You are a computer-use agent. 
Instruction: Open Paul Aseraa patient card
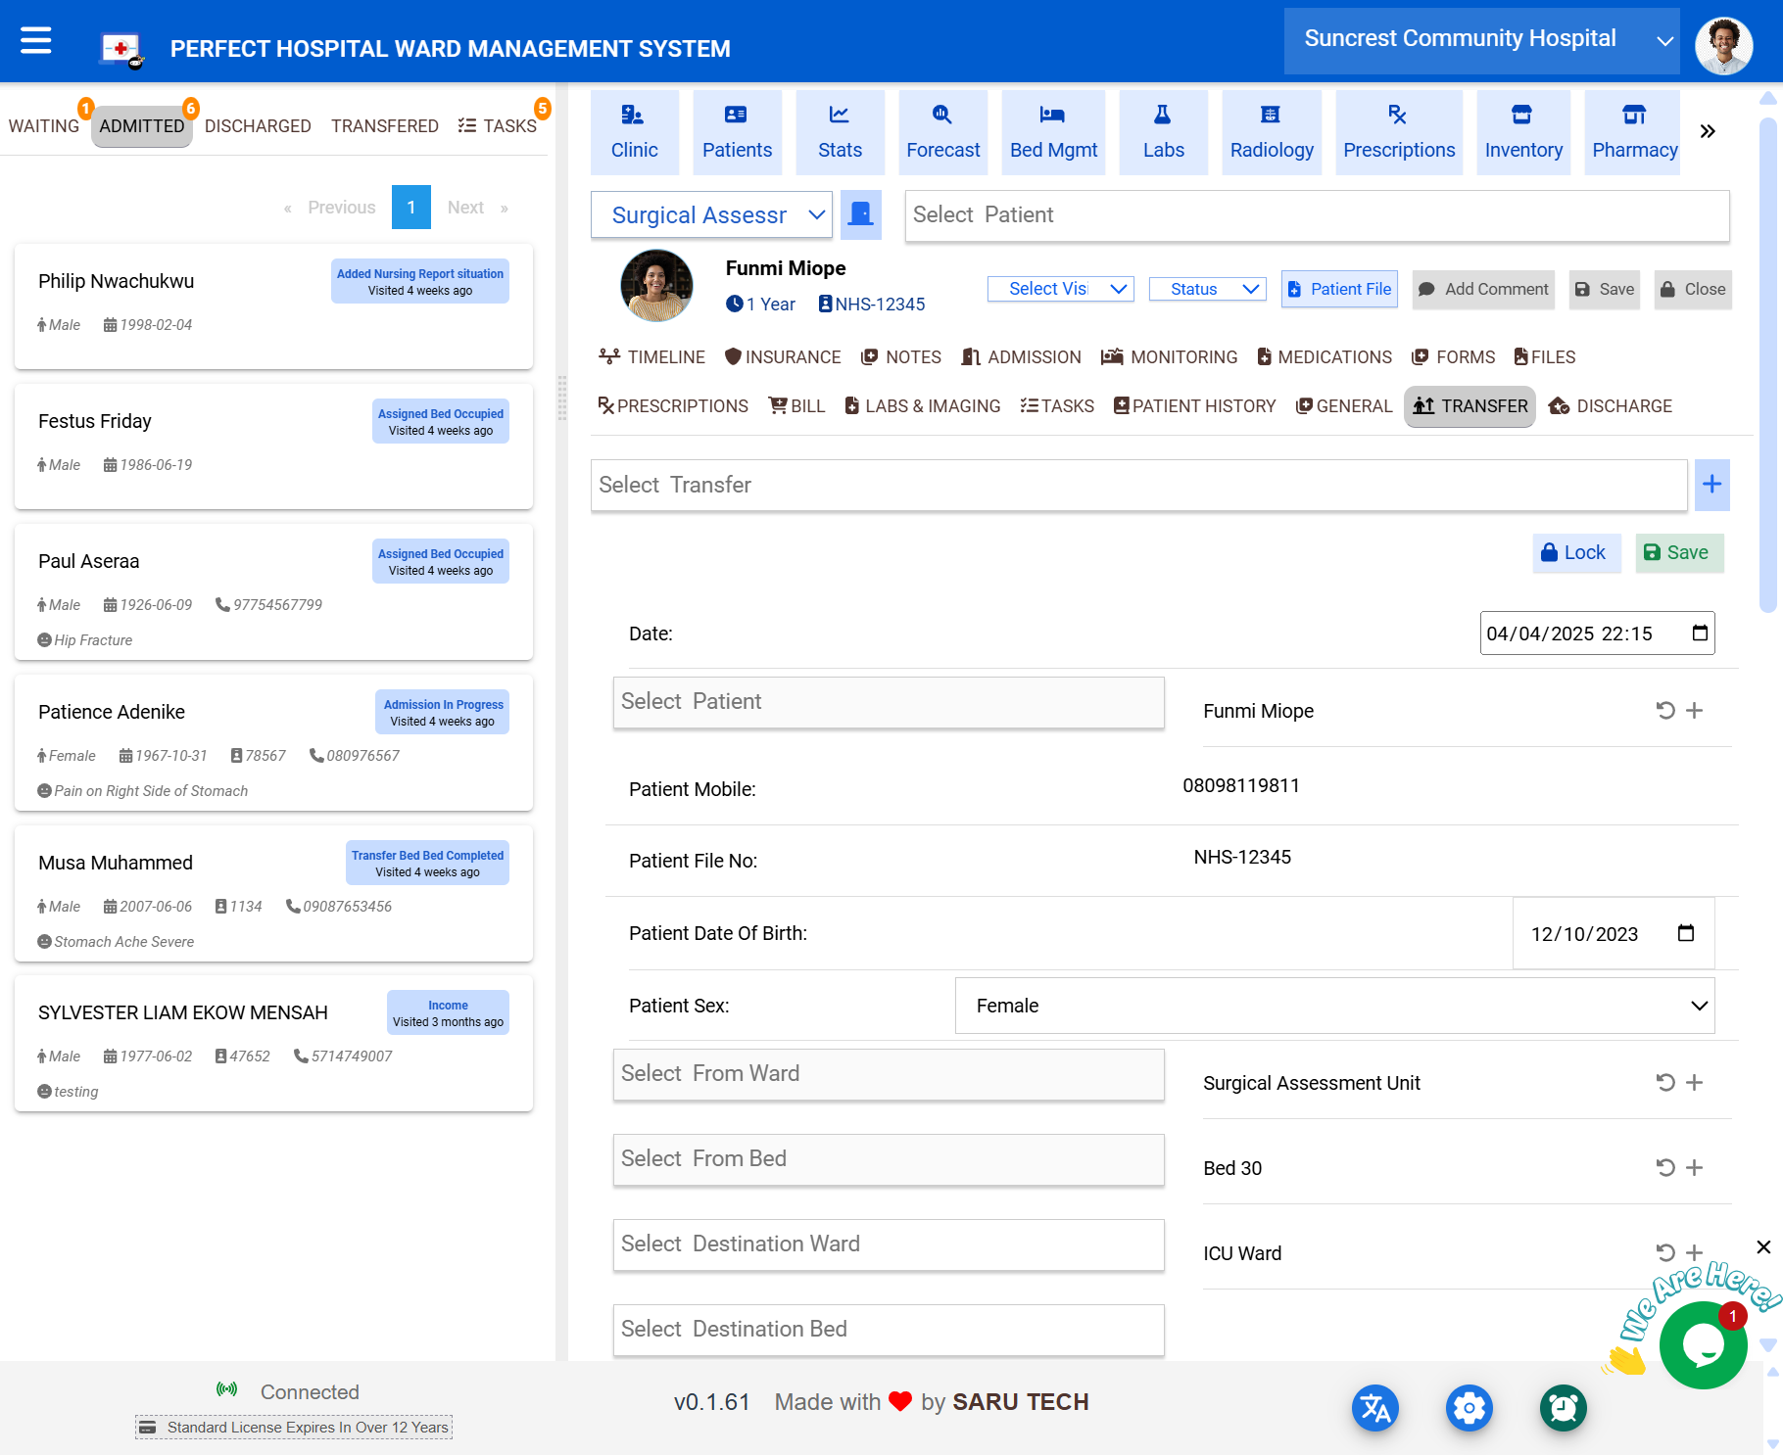(273, 591)
